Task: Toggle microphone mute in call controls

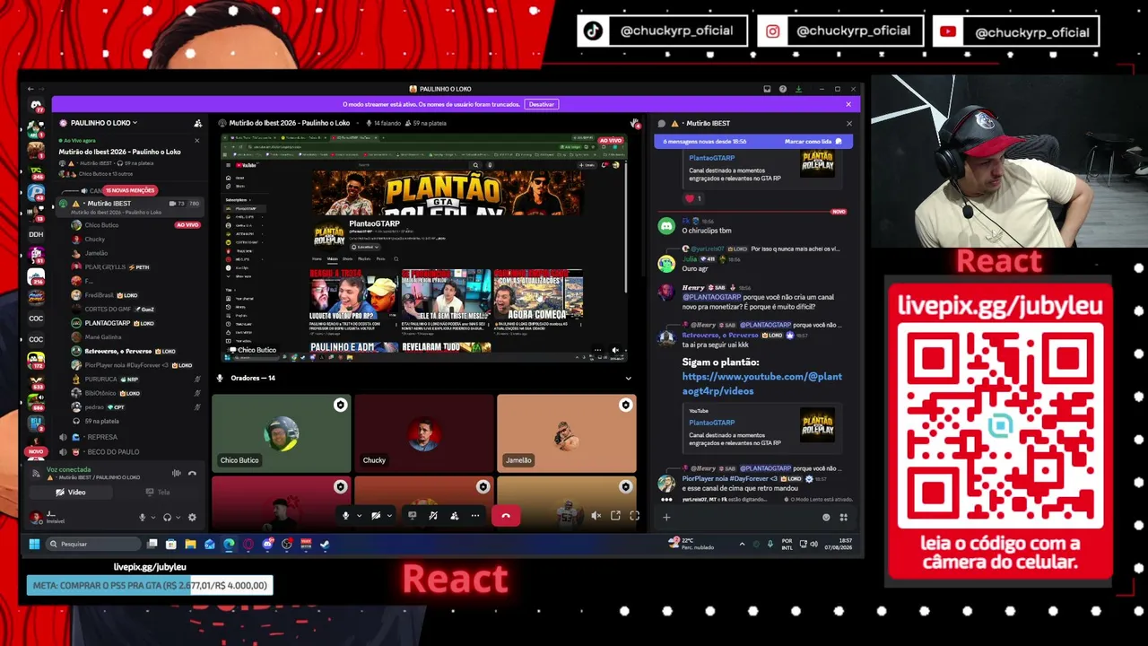Action: pyautogui.click(x=346, y=515)
